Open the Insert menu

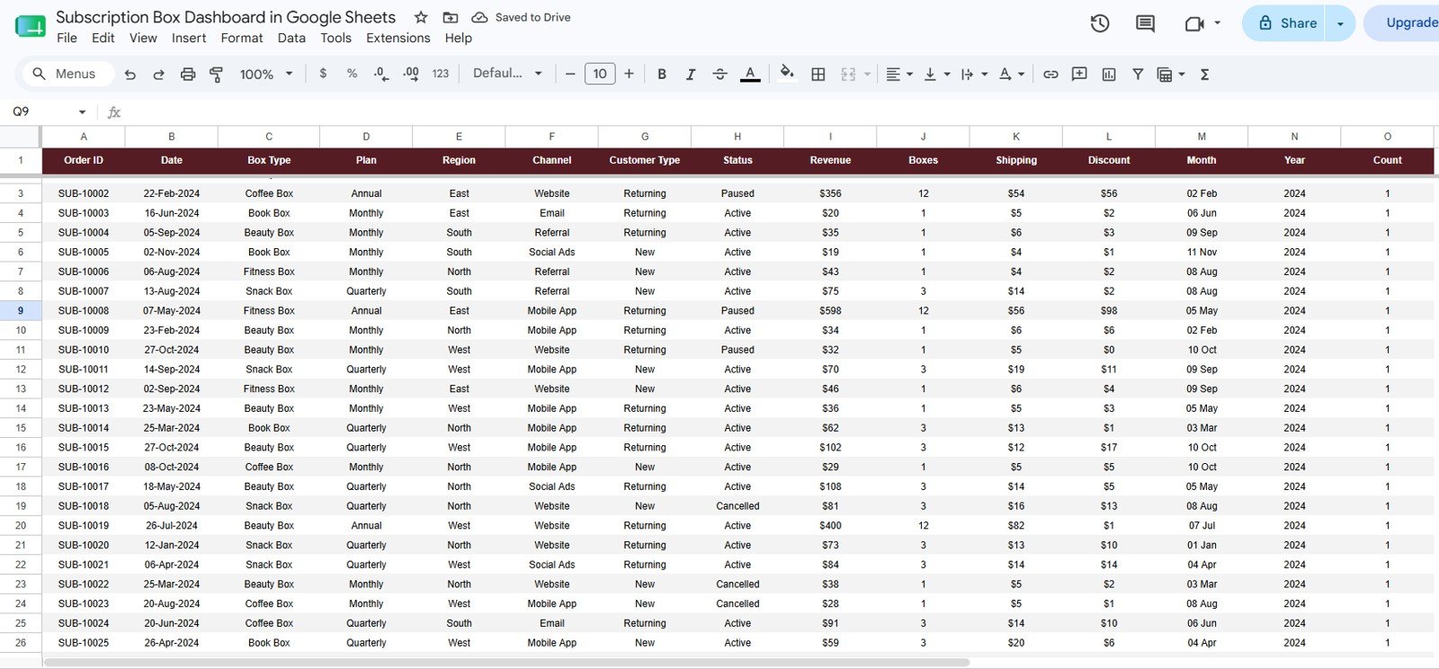189,38
